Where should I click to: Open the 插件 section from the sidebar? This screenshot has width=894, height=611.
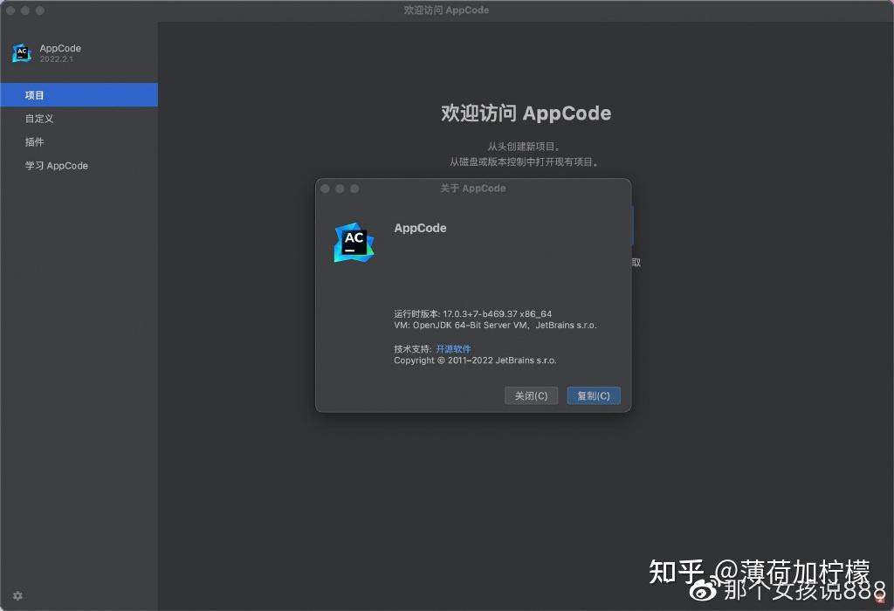(35, 141)
